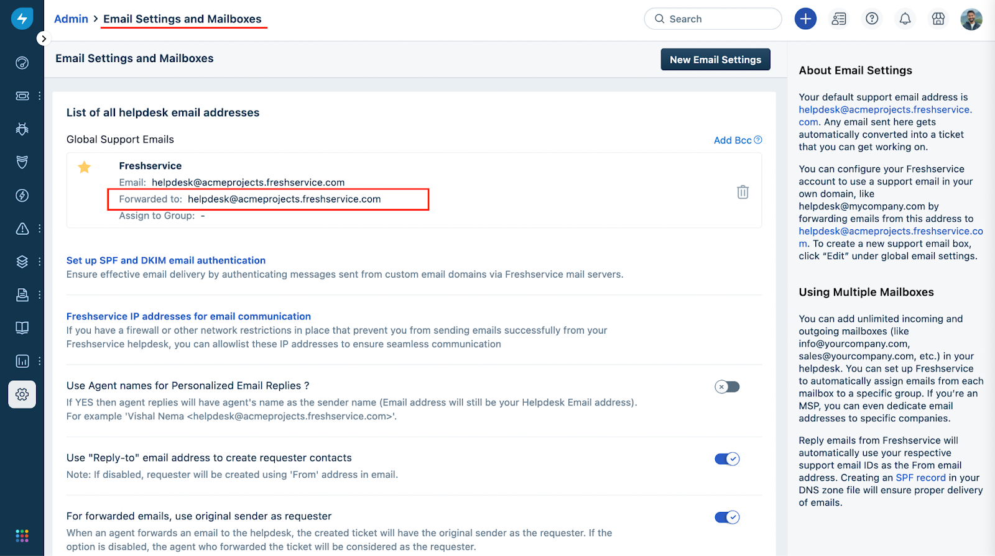Open the user profile avatar

(x=971, y=19)
